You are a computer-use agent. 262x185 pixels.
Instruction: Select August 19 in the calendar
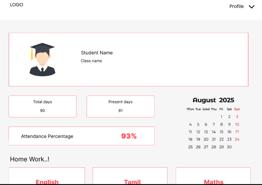click(x=198, y=139)
